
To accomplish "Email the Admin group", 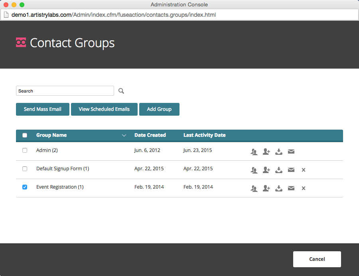I will pyautogui.click(x=291, y=152).
